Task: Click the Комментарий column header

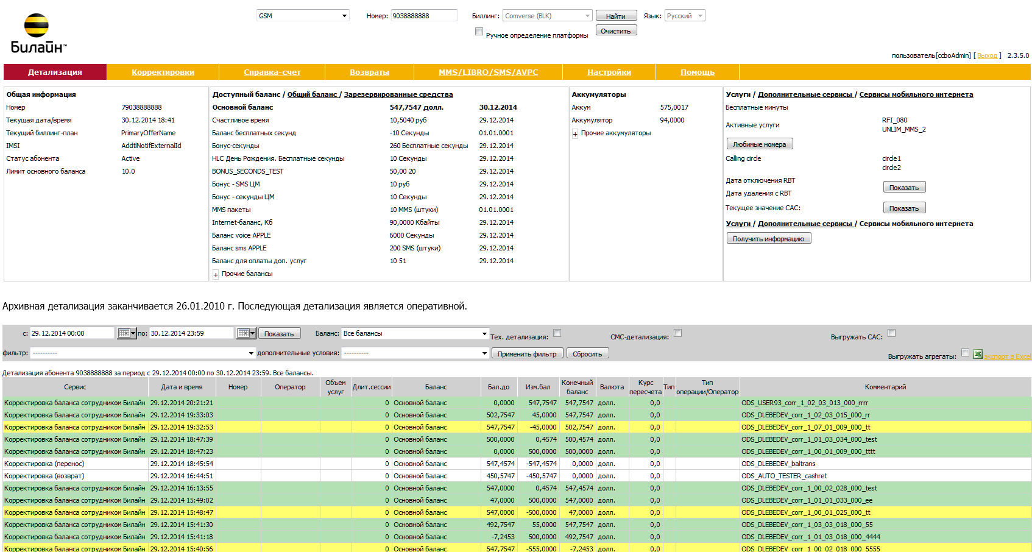Action: (885, 387)
